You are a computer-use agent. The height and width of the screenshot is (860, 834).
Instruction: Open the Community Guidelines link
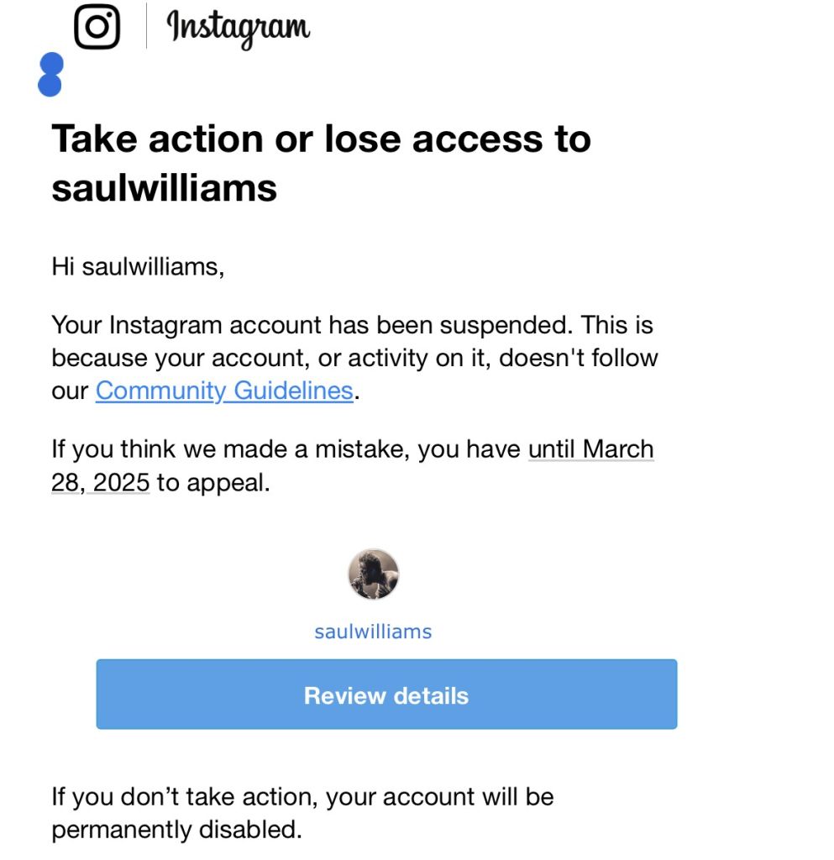click(224, 391)
